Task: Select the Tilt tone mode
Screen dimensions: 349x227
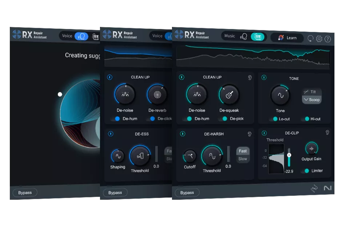Action: coord(312,92)
